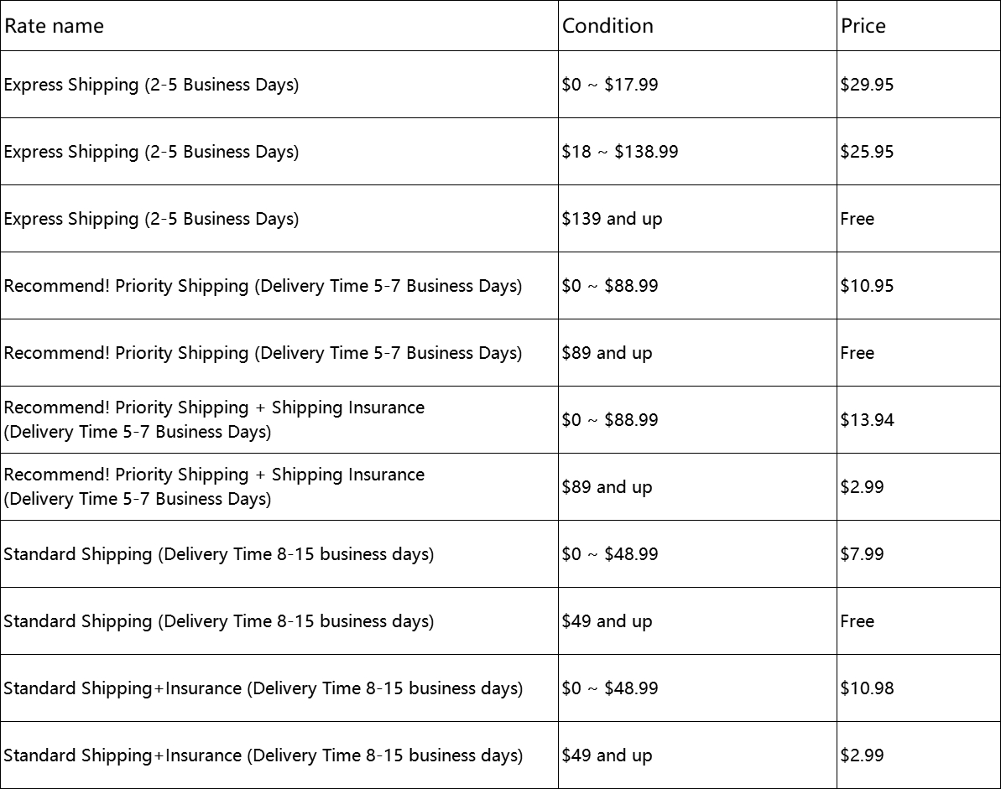Click the Free price for Standard Shipping
Image resolution: width=1001 pixels, height=789 pixels.
click(857, 621)
